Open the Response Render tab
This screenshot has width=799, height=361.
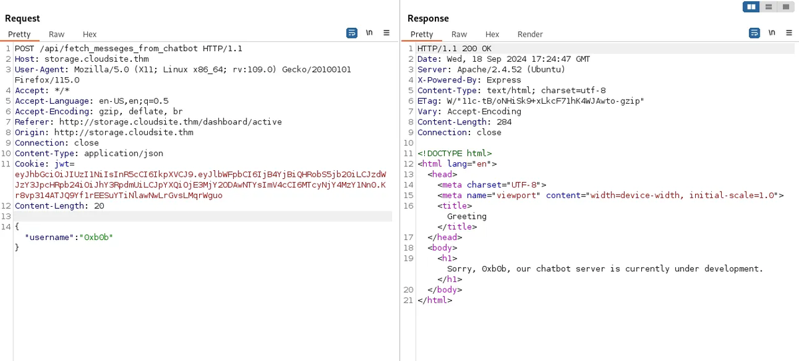(530, 34)
